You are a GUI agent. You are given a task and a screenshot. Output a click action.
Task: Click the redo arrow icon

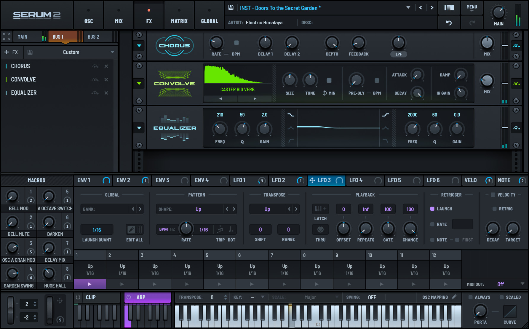472,23
